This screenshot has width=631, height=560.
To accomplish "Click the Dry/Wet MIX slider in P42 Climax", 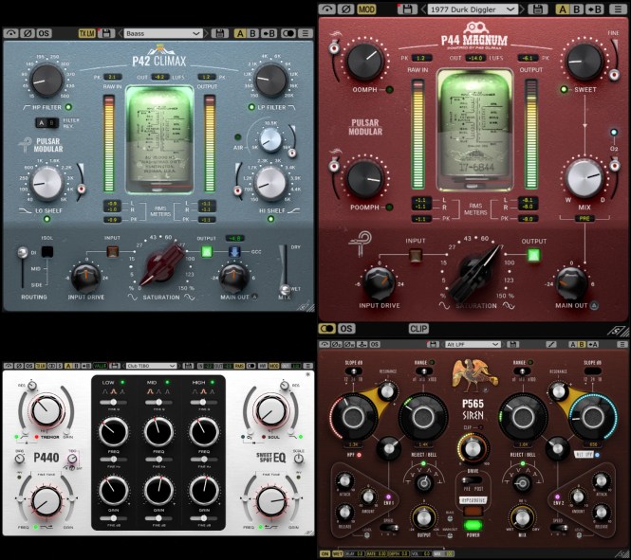I will tap(285, 289).
